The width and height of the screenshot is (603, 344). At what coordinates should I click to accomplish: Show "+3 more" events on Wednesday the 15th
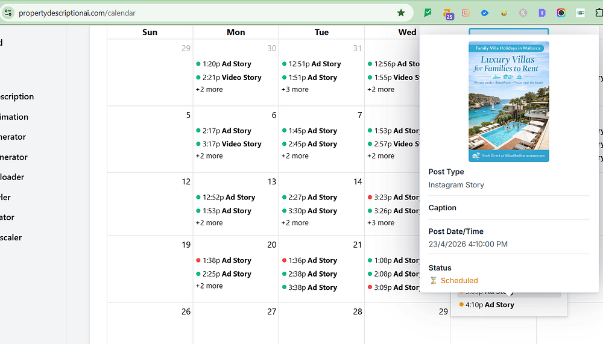point(380,223)
